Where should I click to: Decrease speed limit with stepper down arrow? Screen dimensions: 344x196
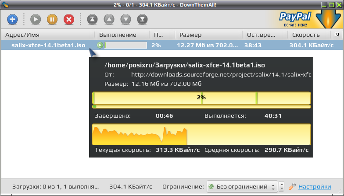282,189
